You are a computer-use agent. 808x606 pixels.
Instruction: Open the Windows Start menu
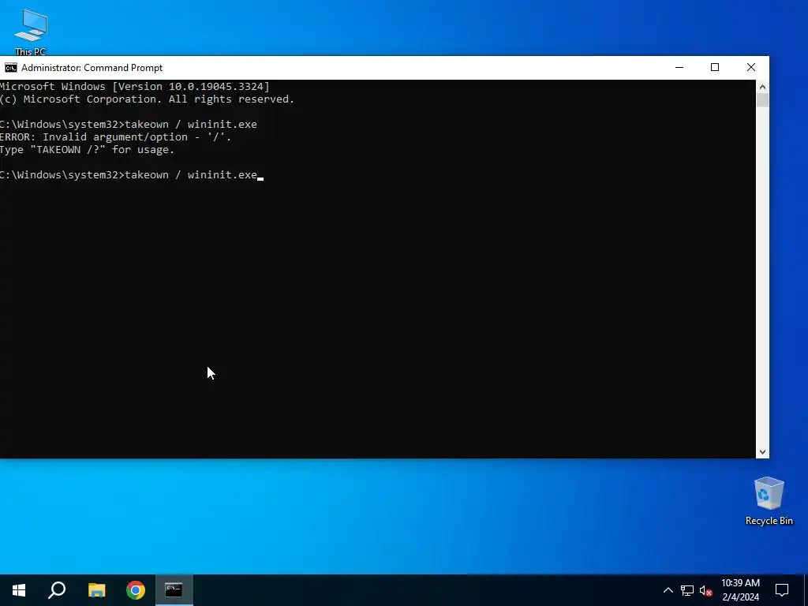19,590
